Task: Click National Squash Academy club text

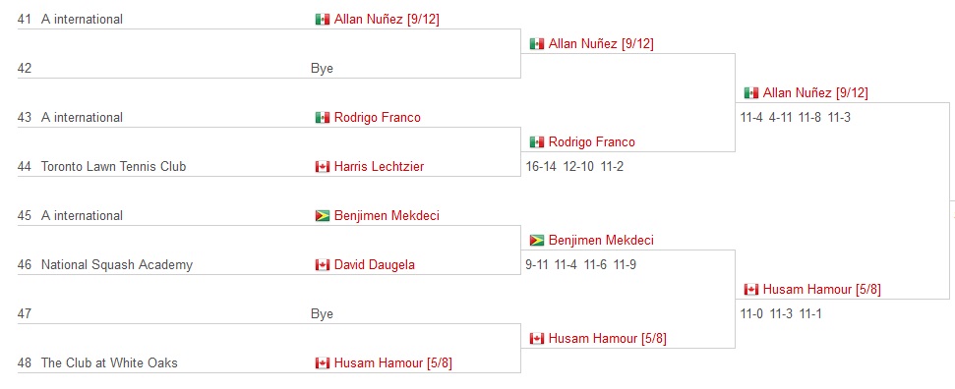Action: coord(117,265)
